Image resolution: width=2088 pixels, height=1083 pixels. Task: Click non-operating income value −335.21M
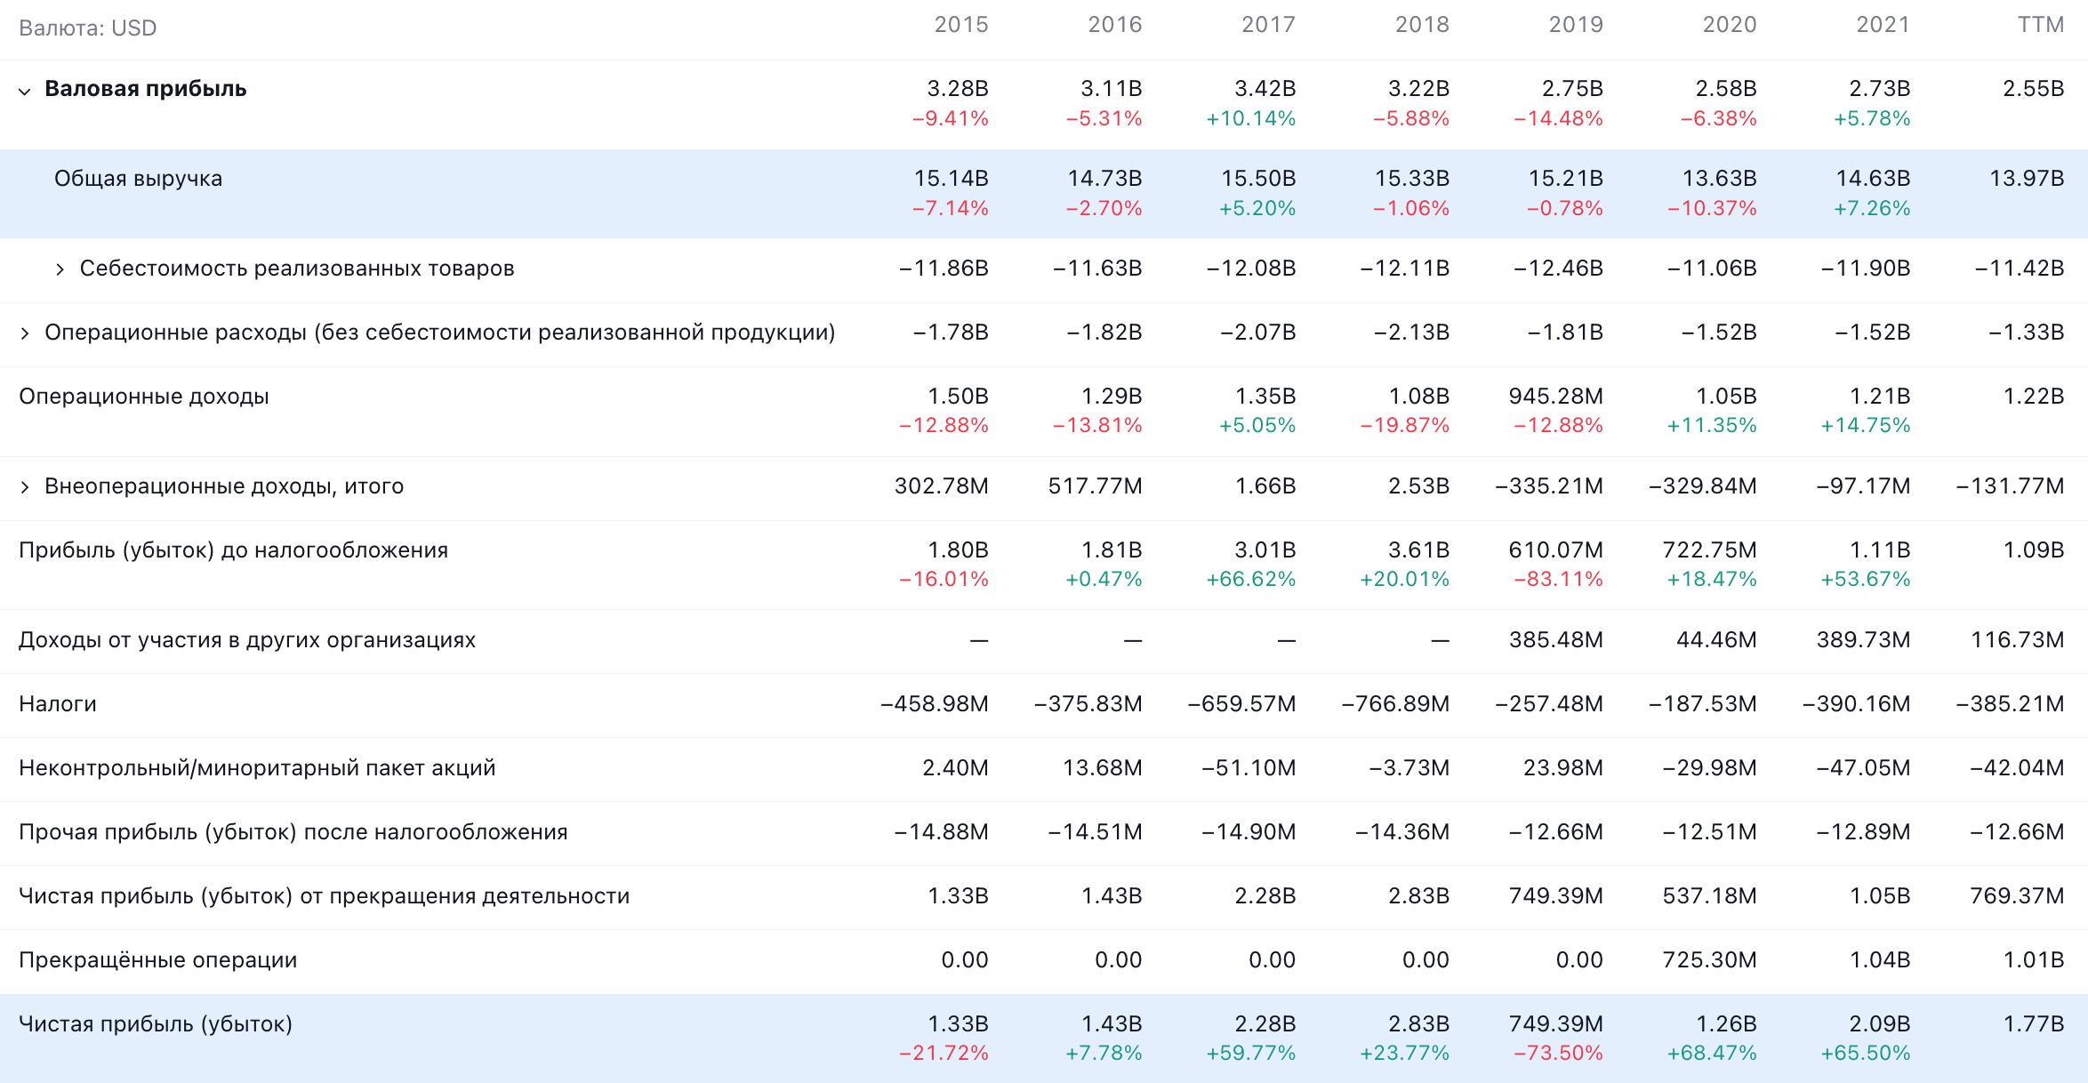pyautogui.click(x=1549, y=486)
